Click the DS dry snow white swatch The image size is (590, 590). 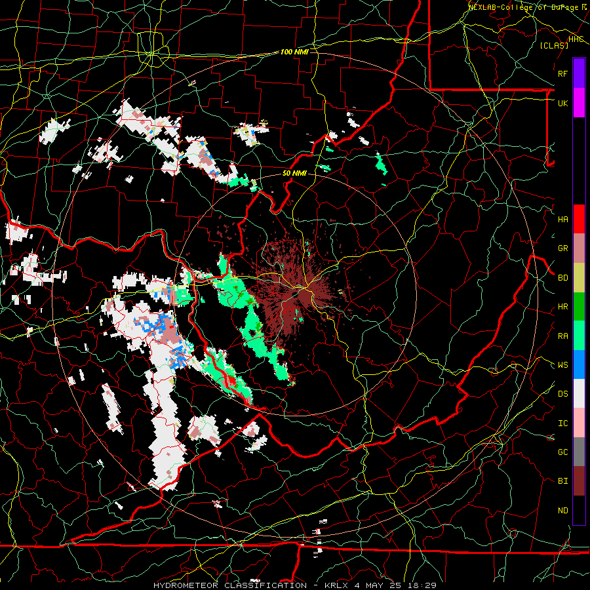click(579, 393)
